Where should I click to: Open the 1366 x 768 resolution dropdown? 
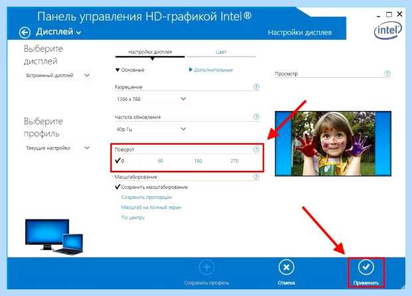coord(151,99)
